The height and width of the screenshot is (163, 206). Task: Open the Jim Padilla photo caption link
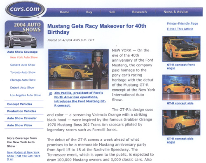(x=80, y=99)
